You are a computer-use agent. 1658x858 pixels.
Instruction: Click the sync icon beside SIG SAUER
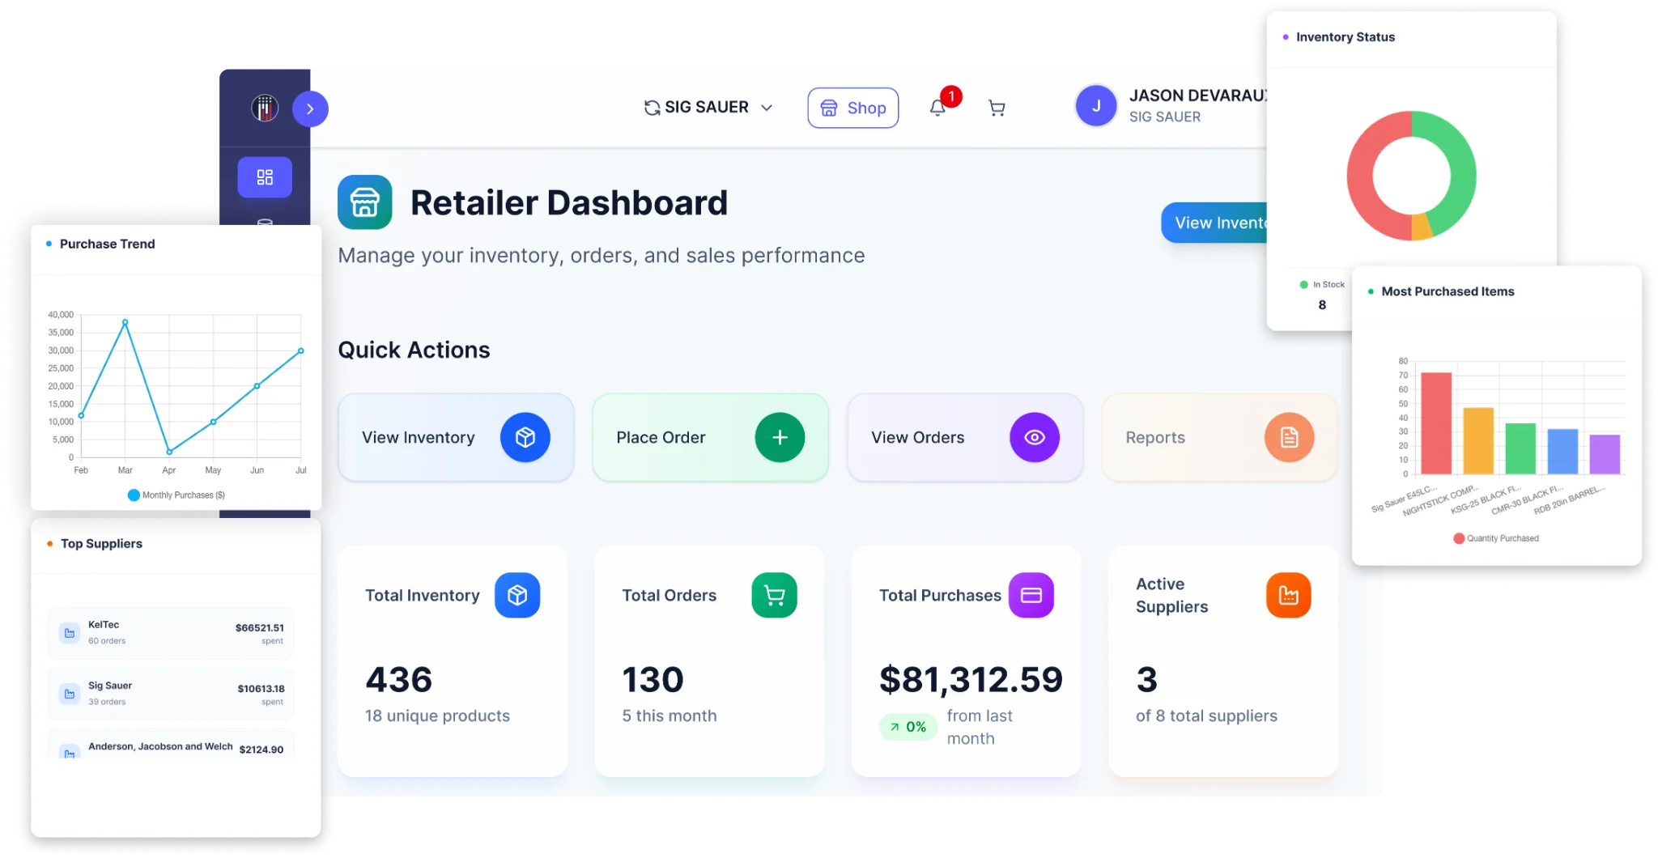coord(652,108)
